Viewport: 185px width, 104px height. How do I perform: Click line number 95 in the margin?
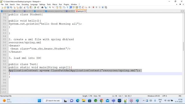tap(4, 70)
